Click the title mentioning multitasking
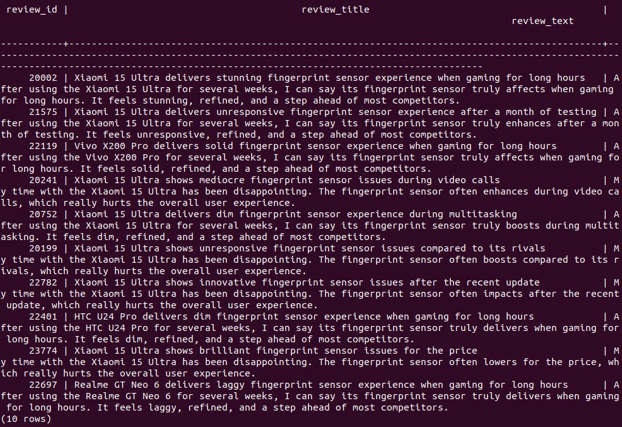 [x=295, y=214]
